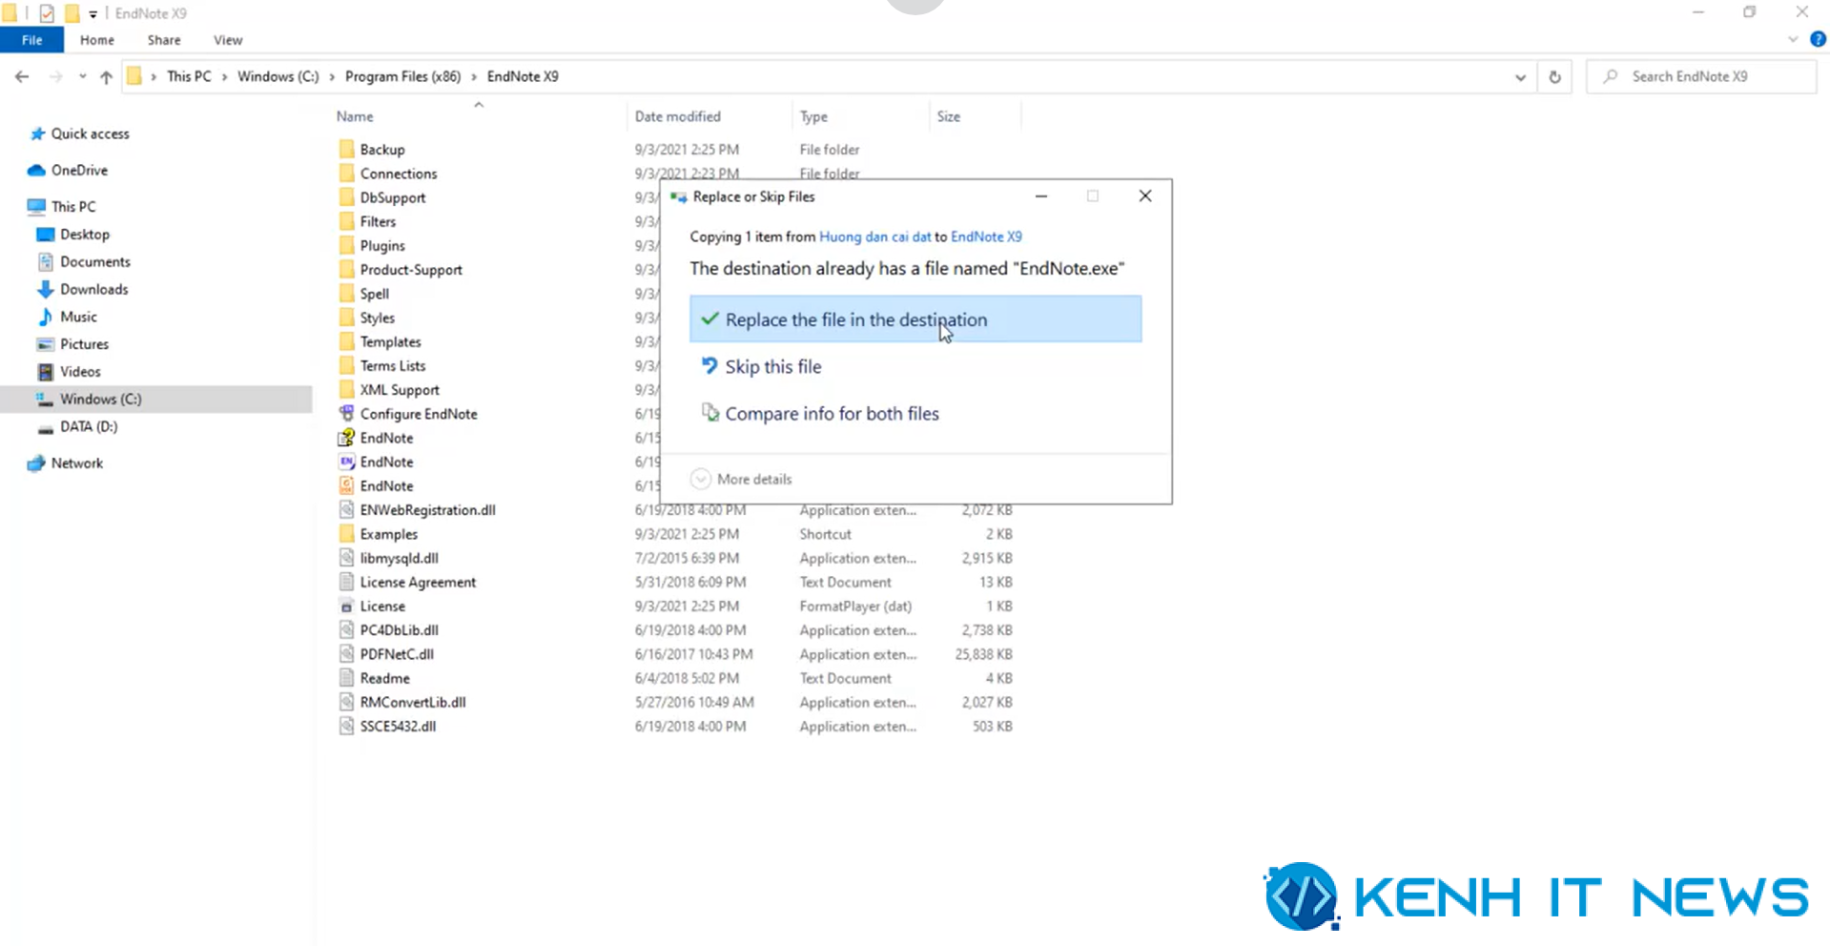Click the PDFNetC.dll file icon

tap(347, 654)
